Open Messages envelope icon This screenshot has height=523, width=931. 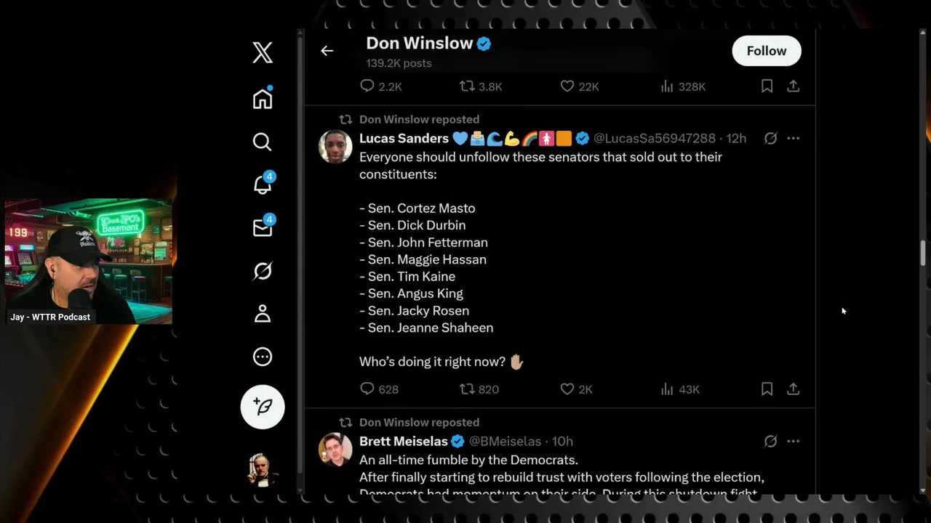(263, 228)
